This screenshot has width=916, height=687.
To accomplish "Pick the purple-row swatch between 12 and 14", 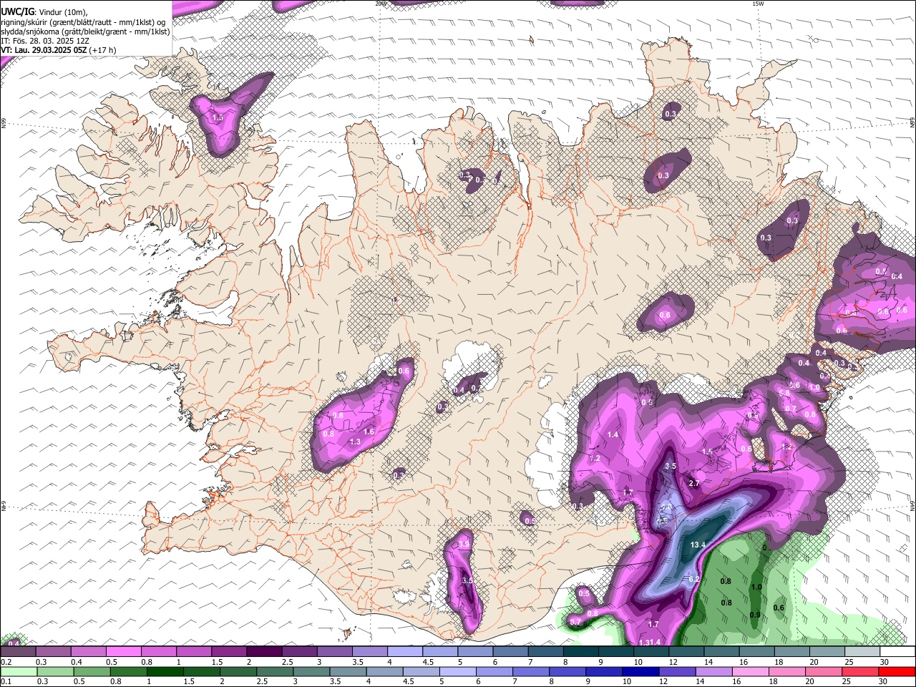I will click(686, 651).
